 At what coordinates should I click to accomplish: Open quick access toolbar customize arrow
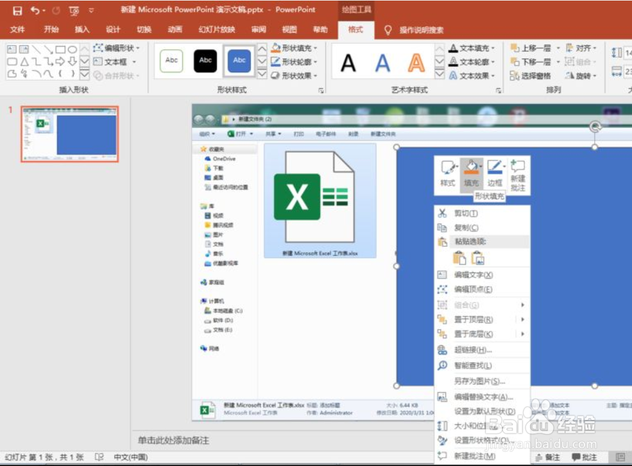(x=92, y=11)
